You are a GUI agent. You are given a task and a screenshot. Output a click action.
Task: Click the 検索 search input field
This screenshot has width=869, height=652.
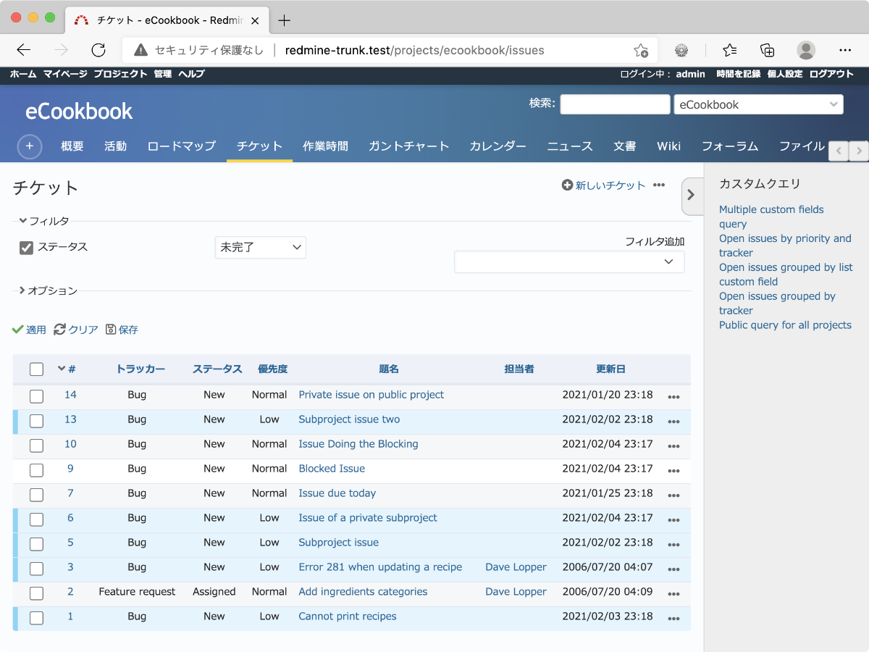pos(615,104)
